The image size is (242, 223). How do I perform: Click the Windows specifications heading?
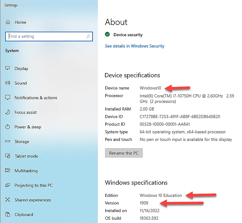(x=136, y=183)
